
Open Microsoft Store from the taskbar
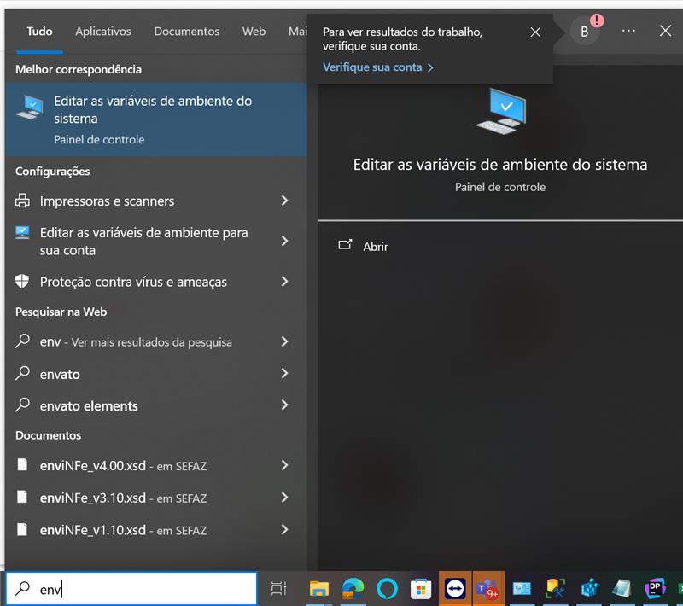pos(421,589)
